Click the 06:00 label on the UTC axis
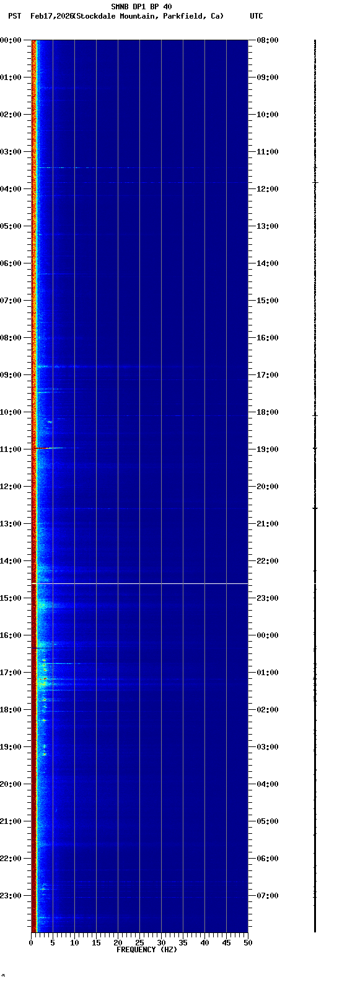Viewport: 342px width, 982px height. 268,859
